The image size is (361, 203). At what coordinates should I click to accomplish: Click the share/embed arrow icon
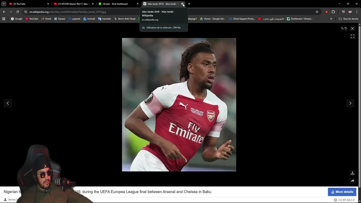point(353,181)
